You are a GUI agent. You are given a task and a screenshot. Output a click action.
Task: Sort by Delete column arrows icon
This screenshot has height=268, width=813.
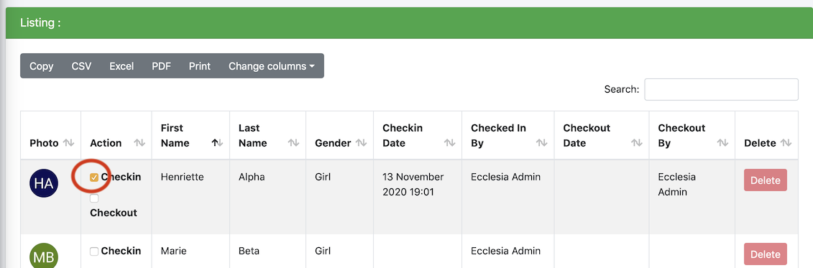pos(786,143)
